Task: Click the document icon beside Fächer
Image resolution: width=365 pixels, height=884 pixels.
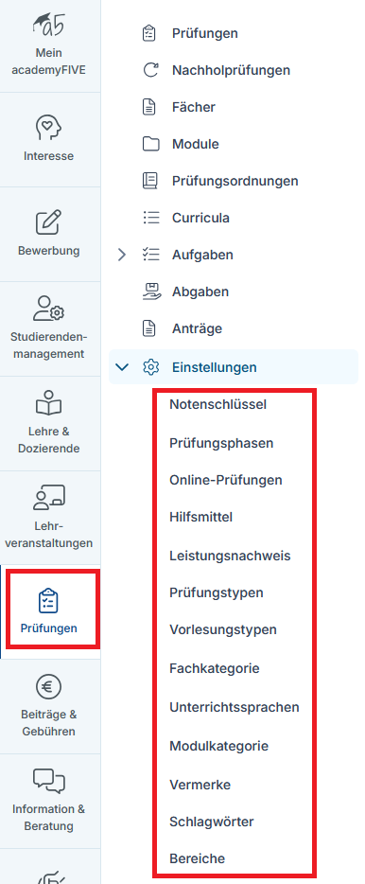Action: tap(148, 107)
